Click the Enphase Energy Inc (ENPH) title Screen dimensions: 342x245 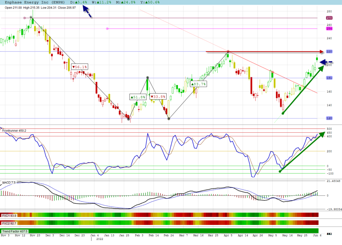click(35, 2)
